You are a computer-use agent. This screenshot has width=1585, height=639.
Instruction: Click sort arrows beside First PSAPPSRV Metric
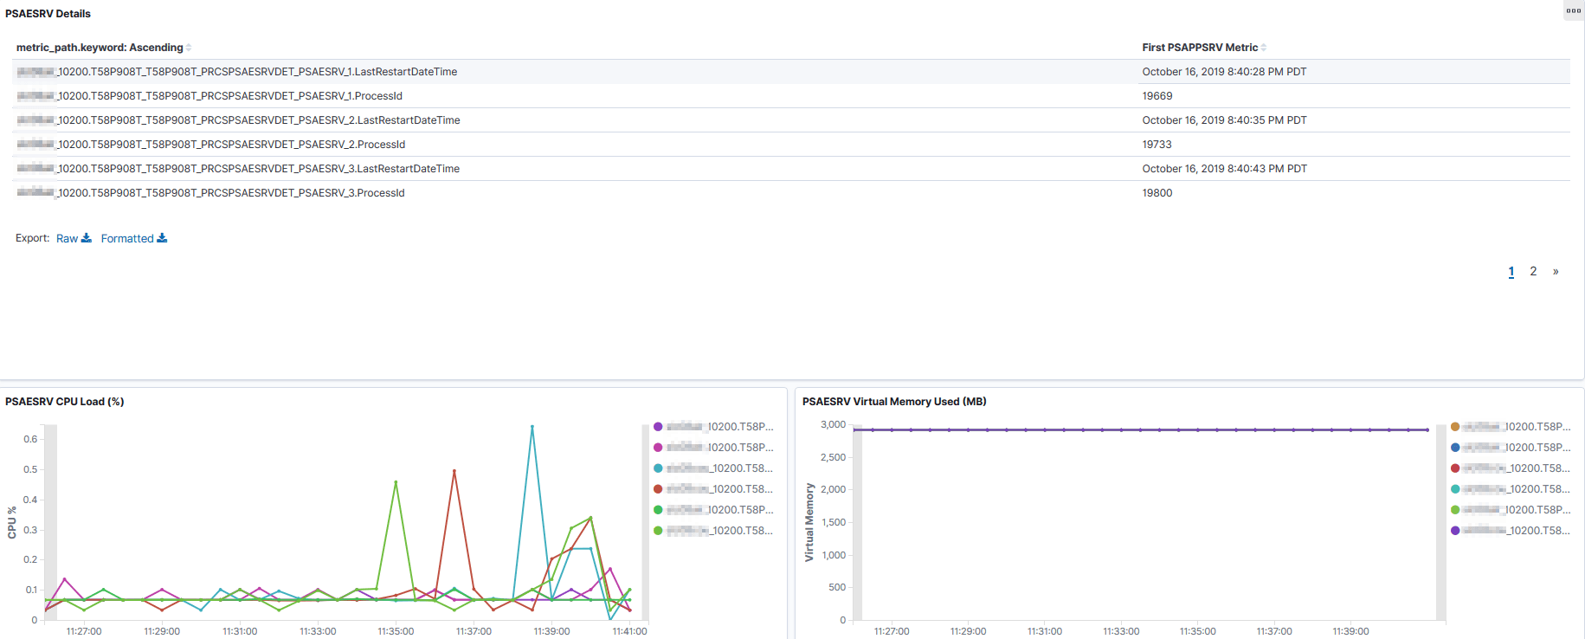[1264, 48]
